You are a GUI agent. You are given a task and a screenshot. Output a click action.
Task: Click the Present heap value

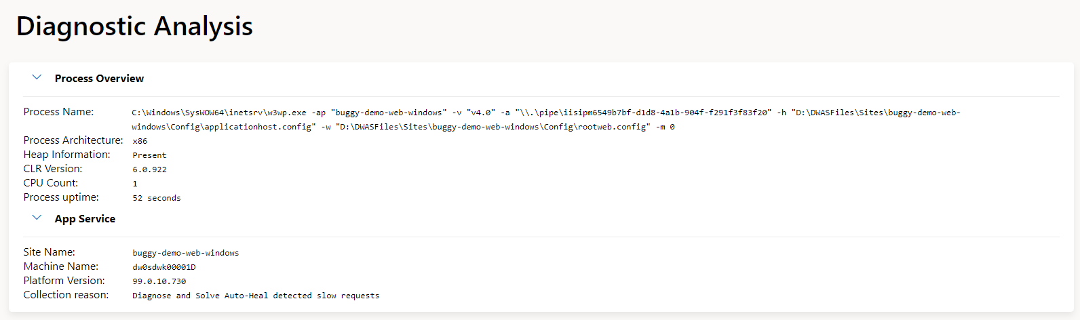click(149, 155)
